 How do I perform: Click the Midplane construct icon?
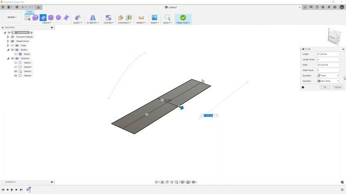129,18
